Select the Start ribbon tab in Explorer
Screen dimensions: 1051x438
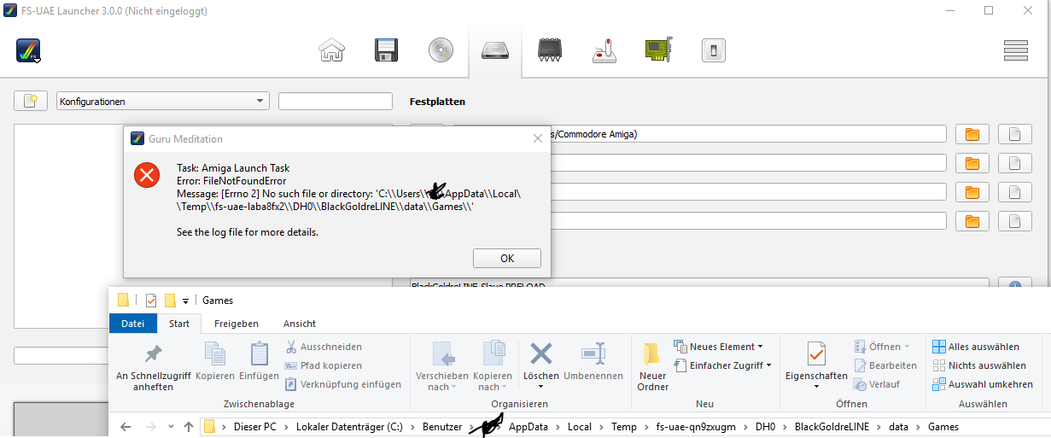click(x=179, y=324)
